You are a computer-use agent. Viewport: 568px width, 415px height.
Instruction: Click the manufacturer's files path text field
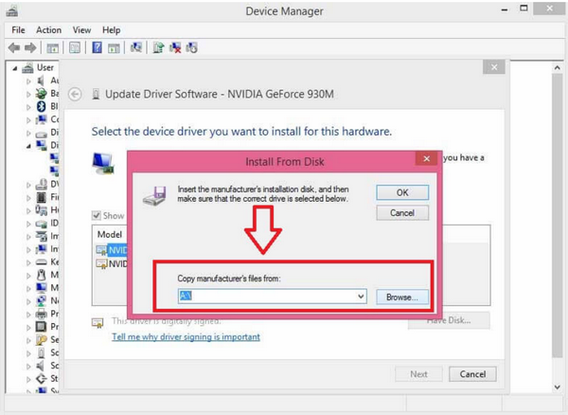point(265,297)
